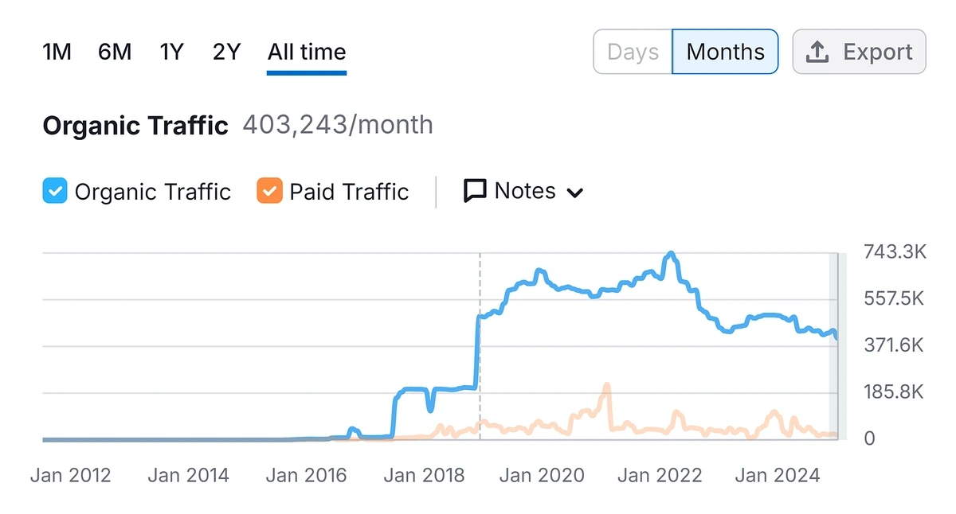Switch to the 2Y range
This screenshot has height=514, width=956.
click(x=226, y=53)
